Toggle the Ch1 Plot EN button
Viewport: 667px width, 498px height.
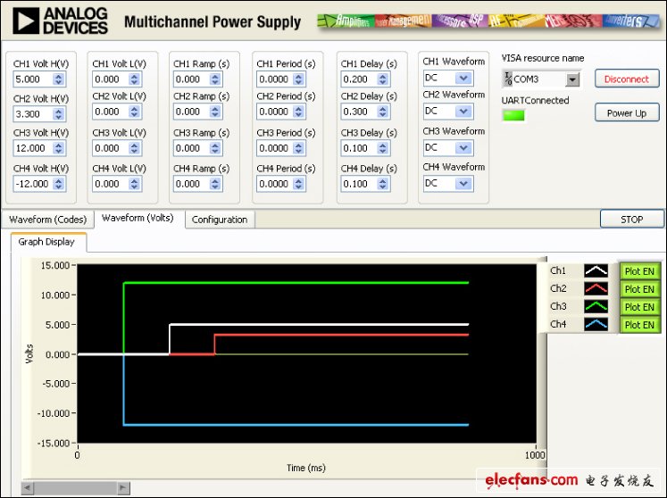638,271
